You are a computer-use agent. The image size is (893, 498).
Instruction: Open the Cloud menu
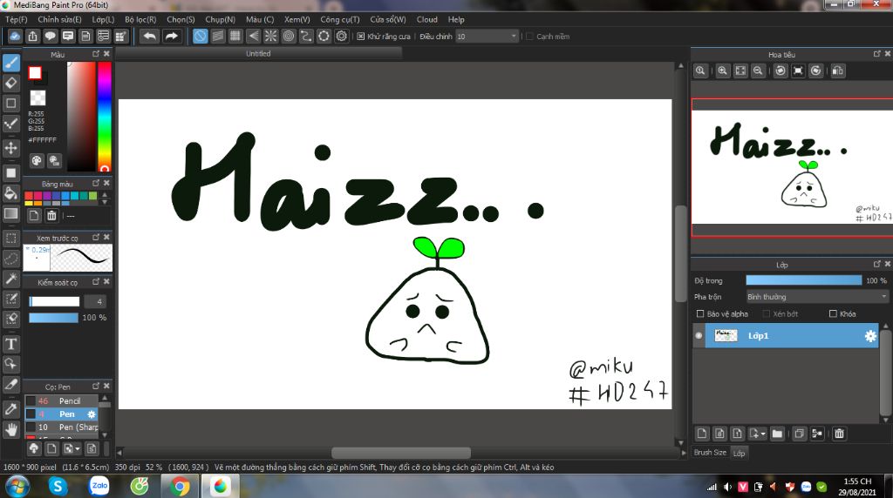tap(426, 19)
